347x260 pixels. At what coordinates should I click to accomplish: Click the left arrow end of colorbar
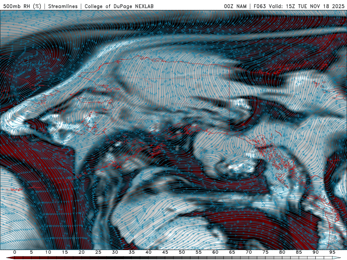pos(10,258)
